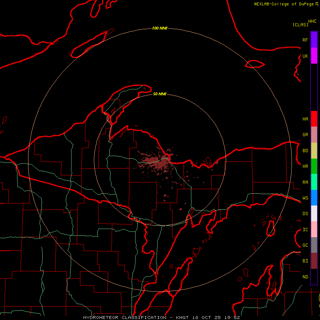Select the IC light-pink legend swatch

pos(314,229)
